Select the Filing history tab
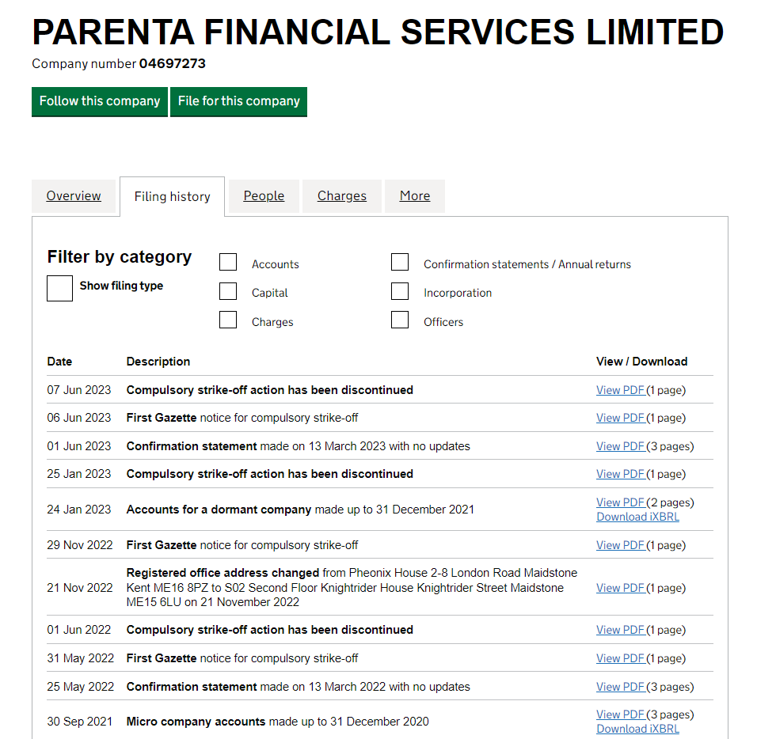776x739 pixels. tap(173, 197)
